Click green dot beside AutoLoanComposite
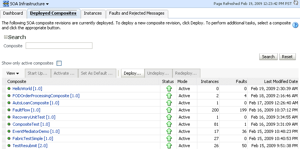Viewport: 300px width, 149px height. click(x=9, y=103)
